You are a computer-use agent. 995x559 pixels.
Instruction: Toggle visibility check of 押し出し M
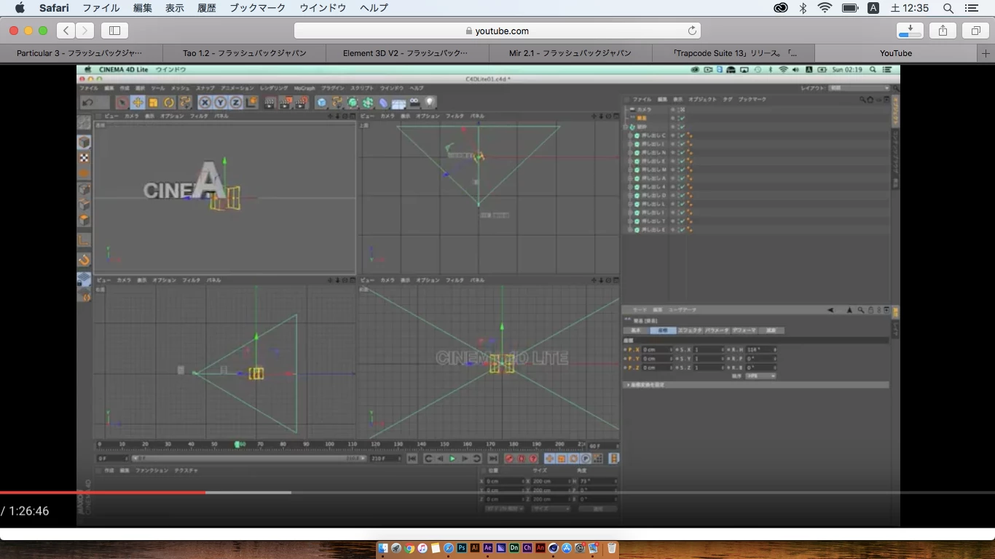(682, 170)
